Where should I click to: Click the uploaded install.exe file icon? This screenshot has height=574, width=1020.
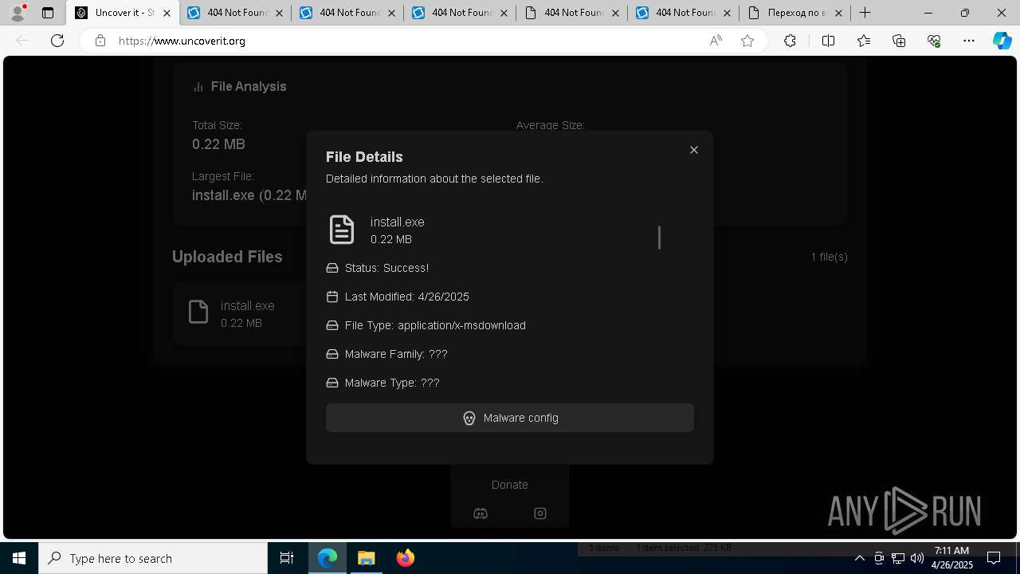click(x=198, y=312)
